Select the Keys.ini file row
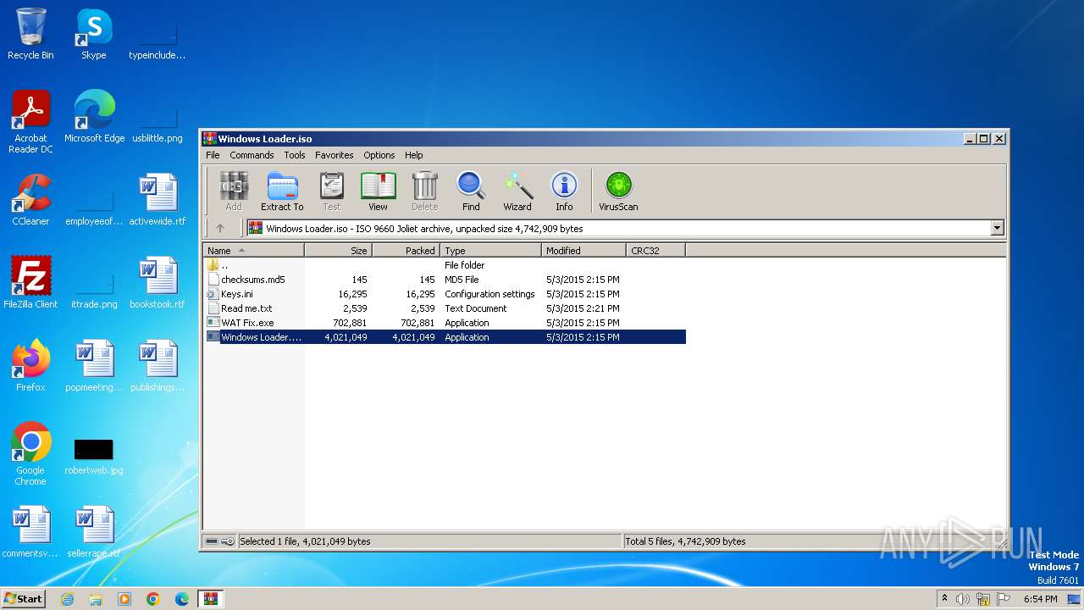The width and height of the screenshot is (1084, 610). [445, 294]
